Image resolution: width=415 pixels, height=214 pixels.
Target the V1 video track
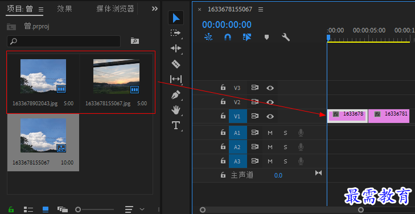click(238, 116)
